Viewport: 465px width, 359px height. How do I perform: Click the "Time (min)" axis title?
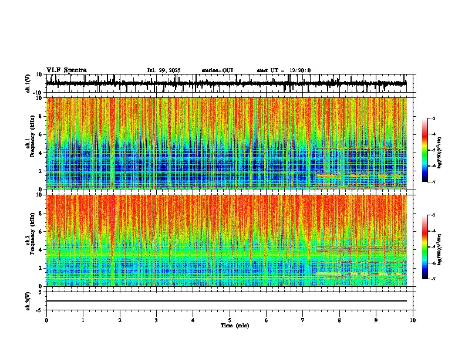click(x=235, y=326)
